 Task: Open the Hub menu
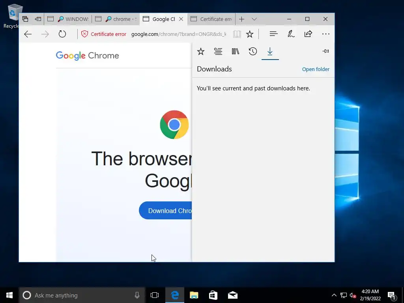tap(274, 34)
